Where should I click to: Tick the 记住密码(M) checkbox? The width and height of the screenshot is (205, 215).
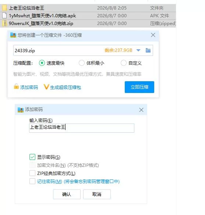click(x=32, y=181)
